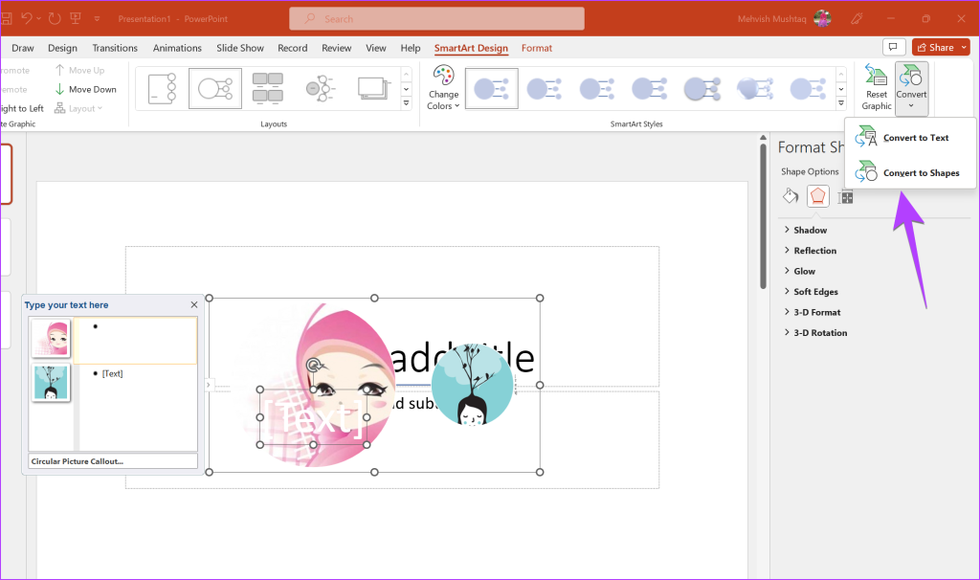Screen dimensions: 980x580
Task: Choose the radial circles layout thumbnail
Action: pos(321,88)
